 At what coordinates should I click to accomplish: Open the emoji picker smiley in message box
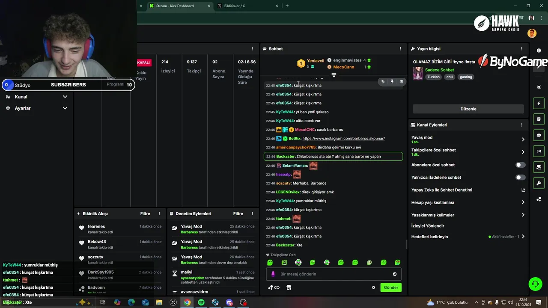[x=395, y=274]
